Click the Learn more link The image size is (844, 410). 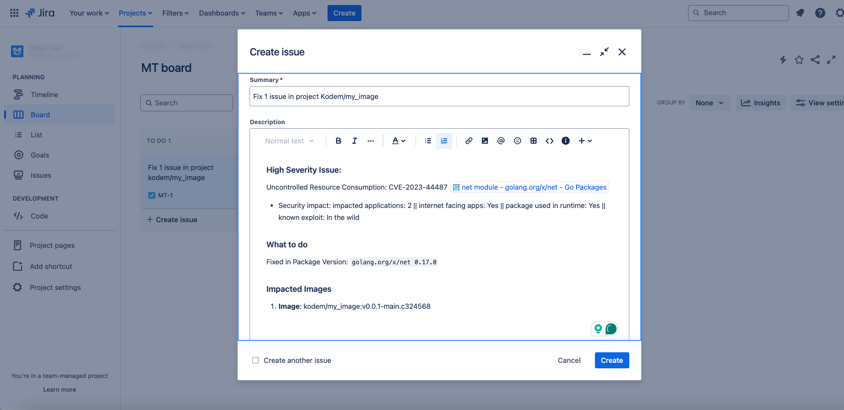(60, 389)
